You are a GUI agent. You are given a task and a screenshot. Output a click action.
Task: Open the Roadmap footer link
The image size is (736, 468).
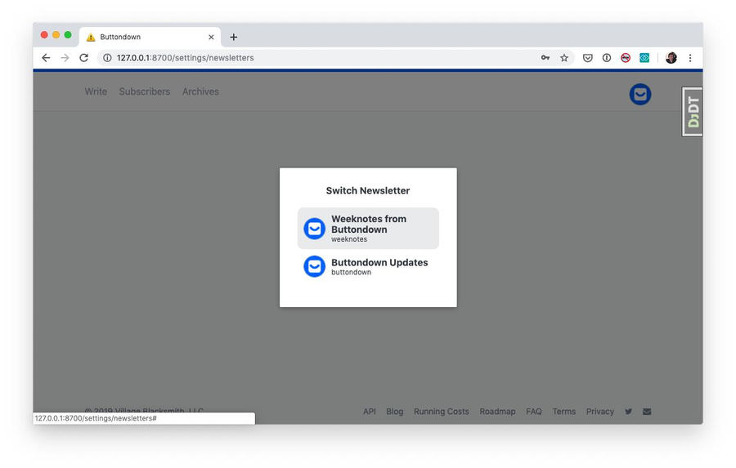coord(497,412)
